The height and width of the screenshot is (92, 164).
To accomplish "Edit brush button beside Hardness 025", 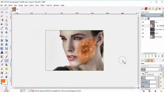I will (x=161, y=74).
